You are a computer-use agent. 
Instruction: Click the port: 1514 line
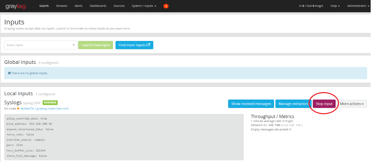pyautogui.click(x=15, y=145)
